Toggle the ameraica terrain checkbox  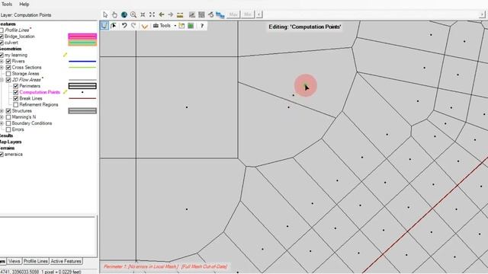tap(2, 155)
